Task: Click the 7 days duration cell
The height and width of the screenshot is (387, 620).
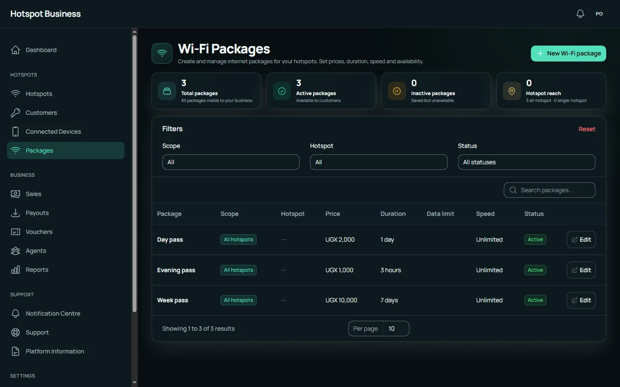Action: [x=389, y=300]
